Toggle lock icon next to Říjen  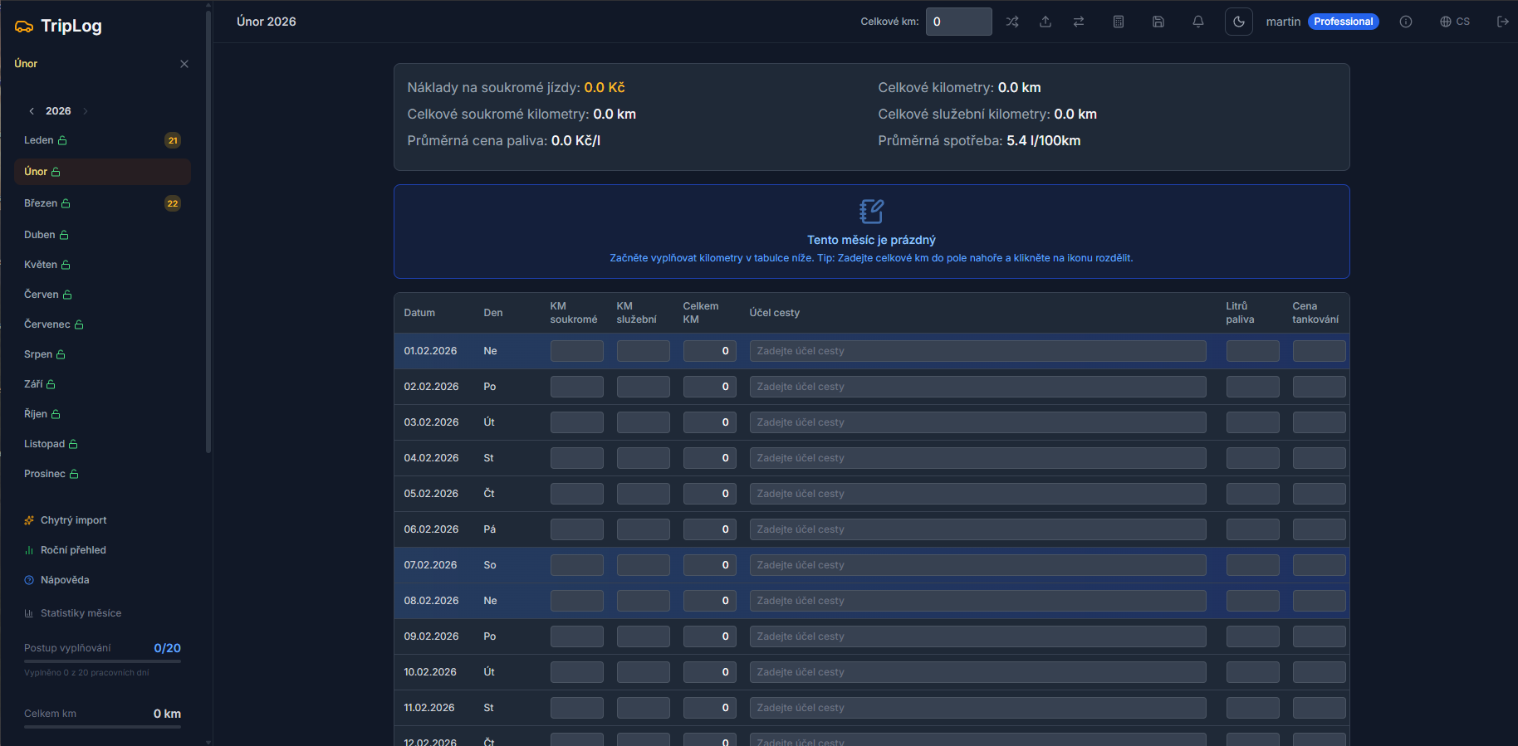(56, 414)
